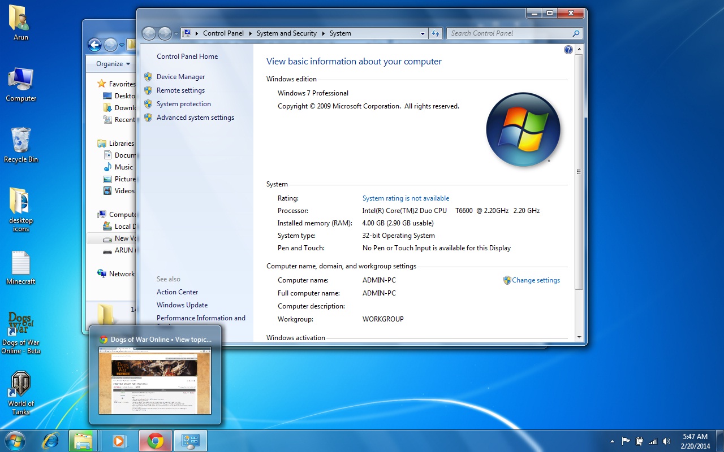Open Remote settings link
724x452 pixels.
(180, 90)
